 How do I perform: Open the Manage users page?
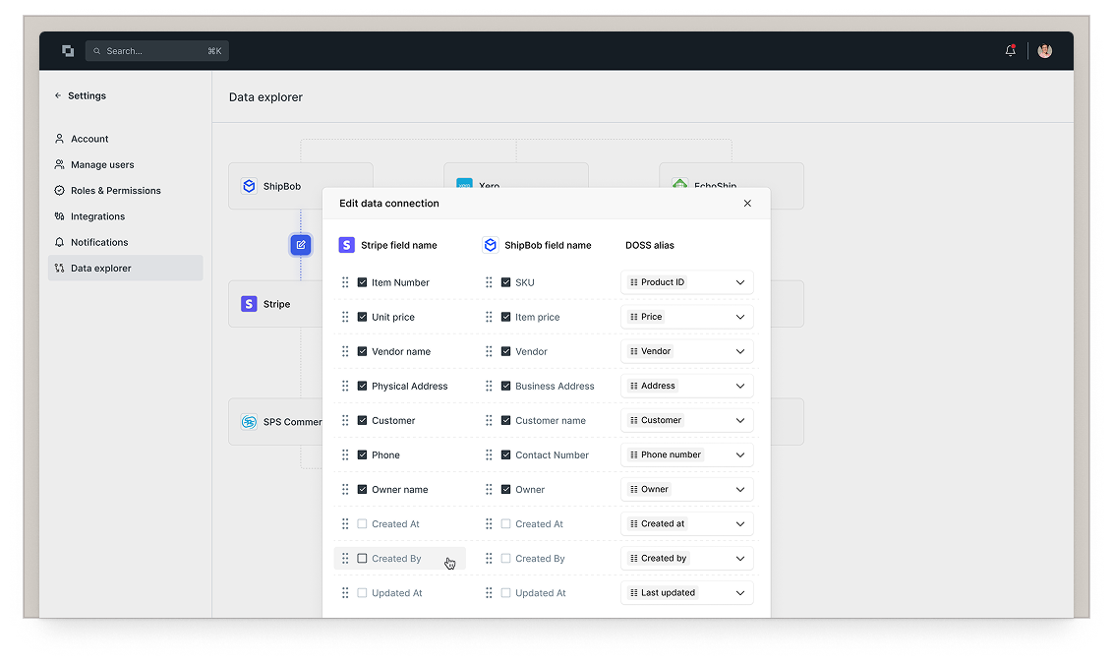coord(102,165)
